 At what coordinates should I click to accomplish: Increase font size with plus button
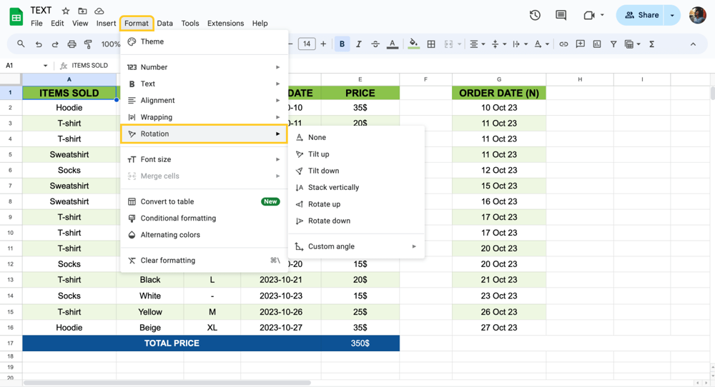point(323,44)
